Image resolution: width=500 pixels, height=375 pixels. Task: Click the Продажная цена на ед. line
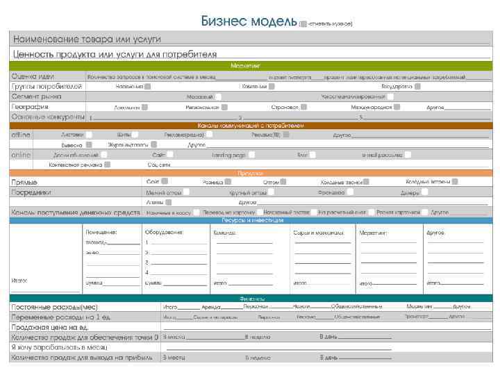tap(327, 328)
